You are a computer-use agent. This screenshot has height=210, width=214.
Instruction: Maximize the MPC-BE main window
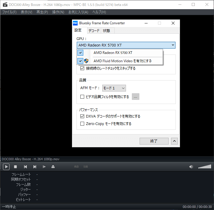pos(193,5)
